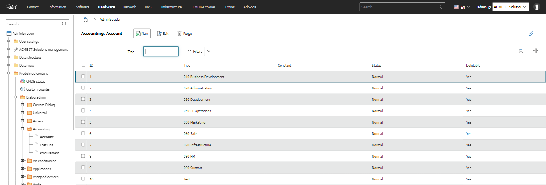Check the row 050 Marketing
The image size is (546, 185).
(x=83, y=122)
